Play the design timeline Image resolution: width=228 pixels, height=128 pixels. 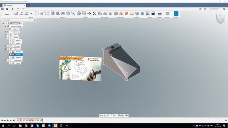tap(8, 120)
